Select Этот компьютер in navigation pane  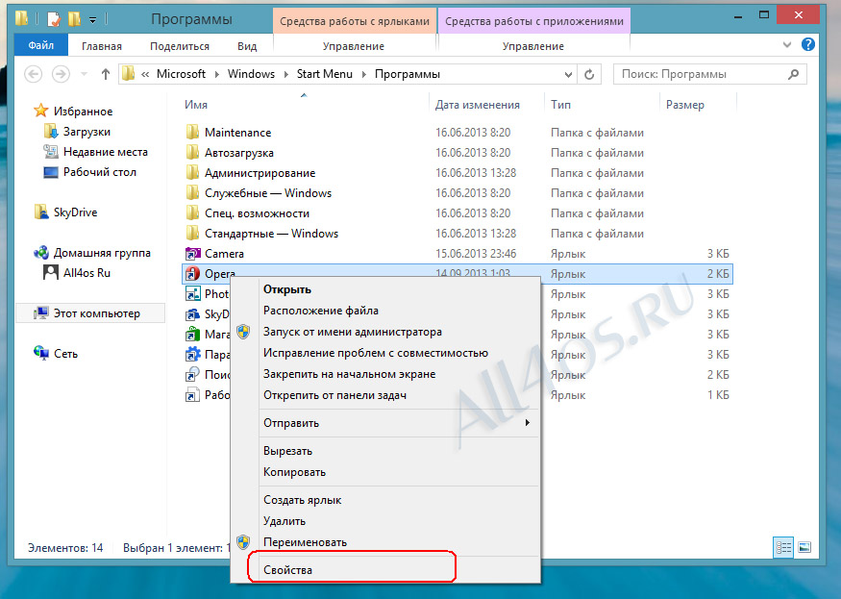coord(96,312)
